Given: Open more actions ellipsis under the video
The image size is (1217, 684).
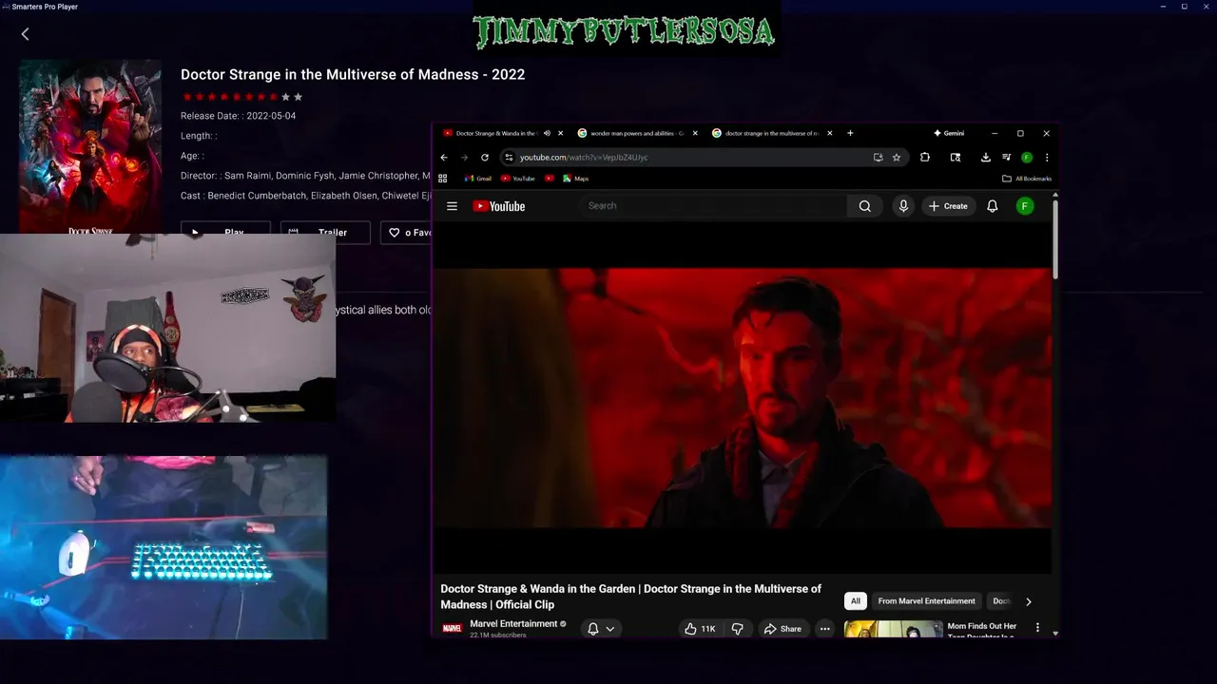Looking at the screenshot, I should click(x=824, y=629).
